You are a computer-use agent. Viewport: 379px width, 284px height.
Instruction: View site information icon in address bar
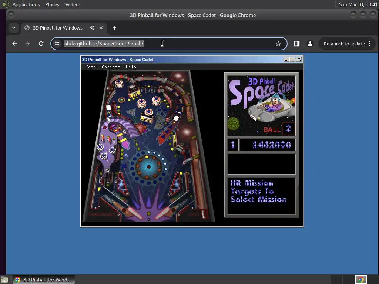(x=57, y=44)
